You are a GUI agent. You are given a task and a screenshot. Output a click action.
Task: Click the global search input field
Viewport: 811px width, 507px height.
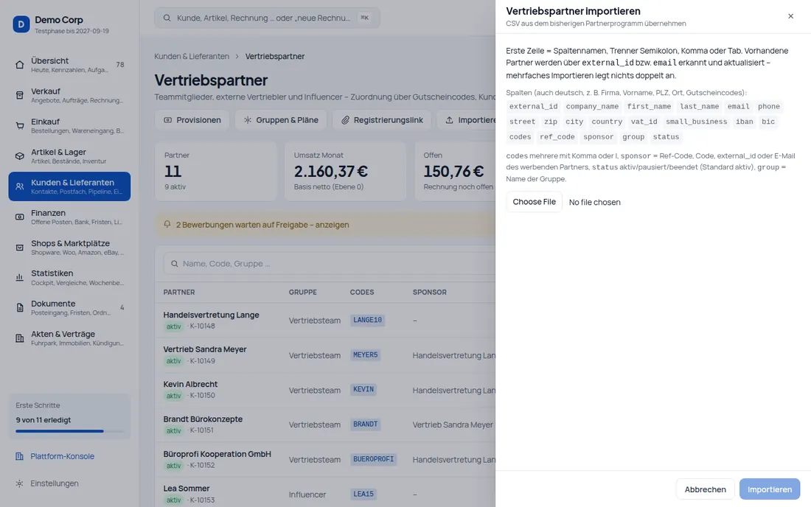267,18
